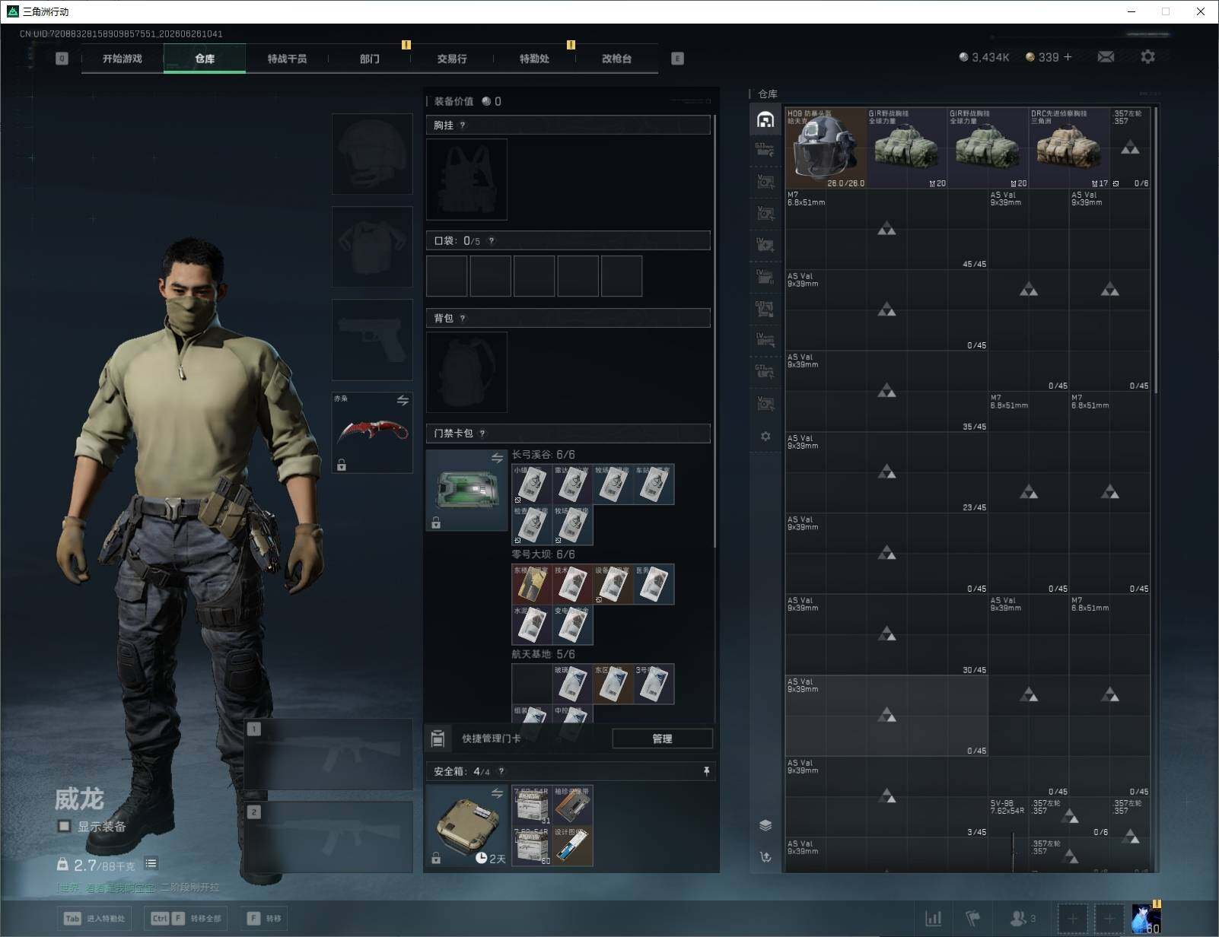The height and width of the screenshot is (937, 1219).
Task: Select the empty pistol slot
Action: tap(372, 339)
